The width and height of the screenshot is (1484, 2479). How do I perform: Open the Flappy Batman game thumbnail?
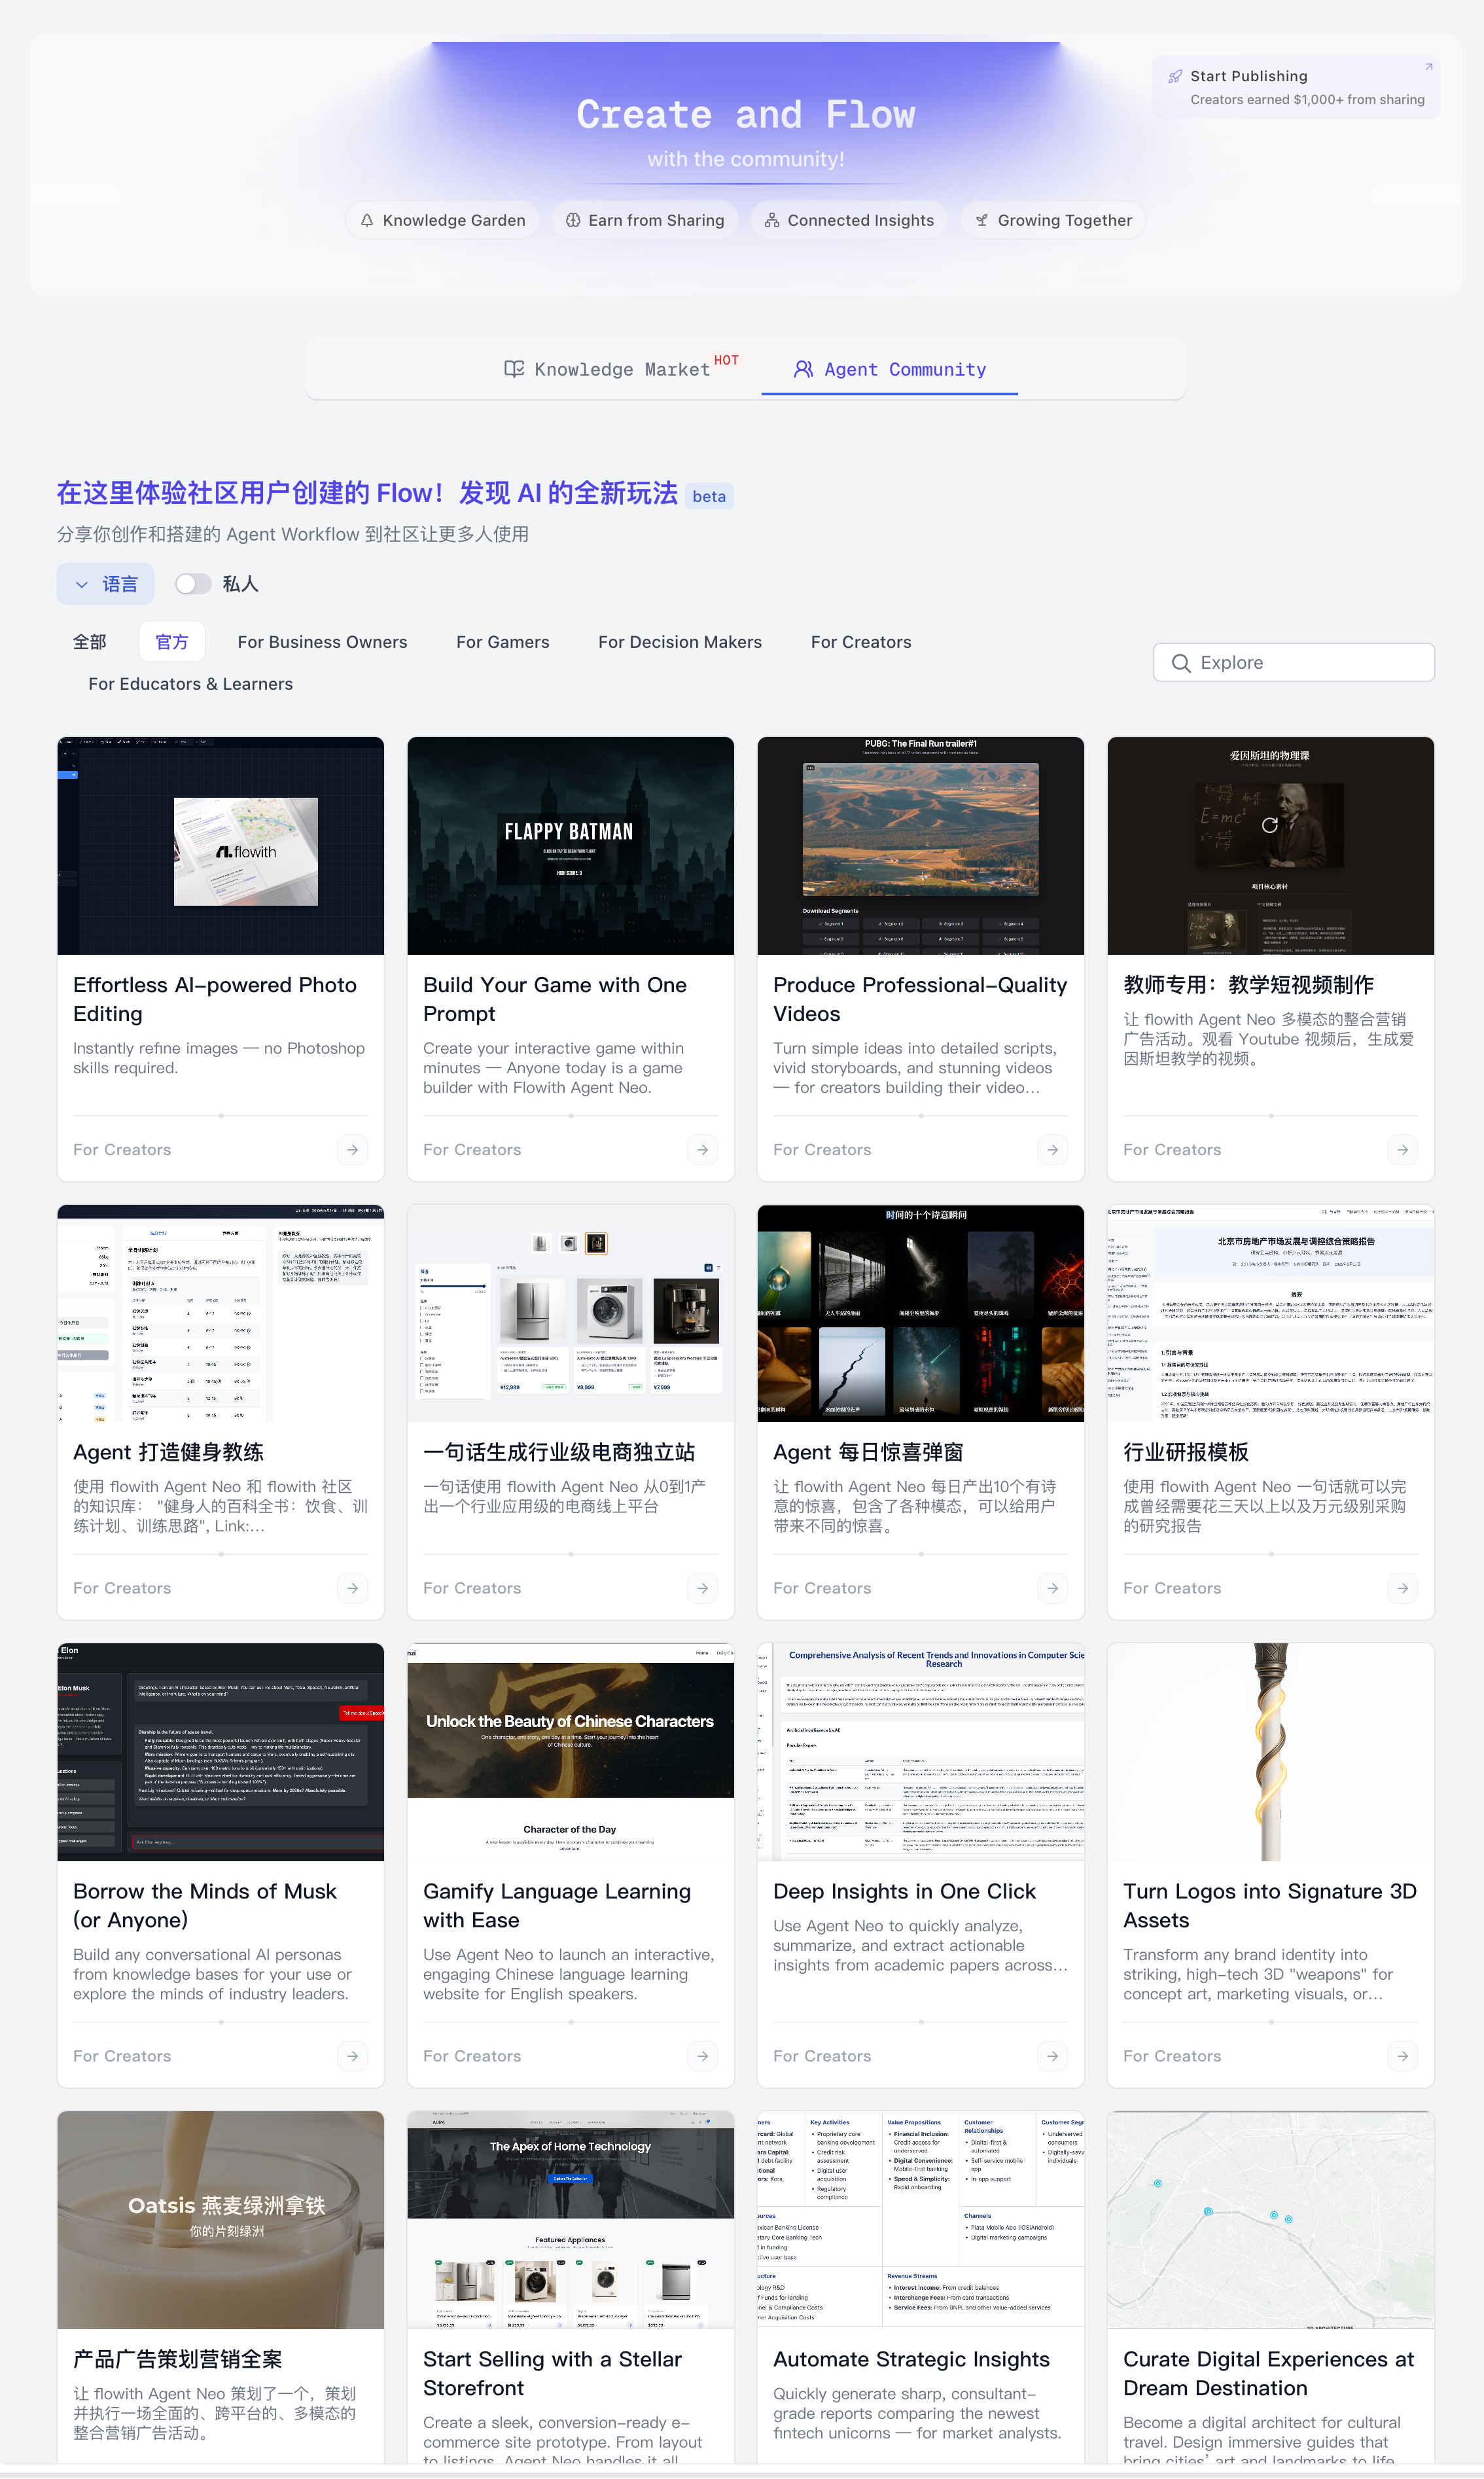point(570,846)
